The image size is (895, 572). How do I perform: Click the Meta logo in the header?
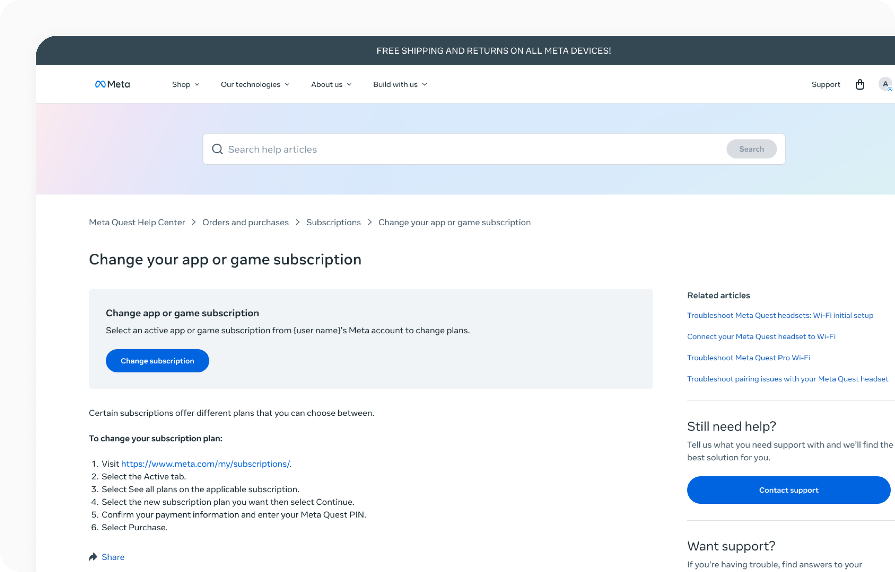[112, 84]
